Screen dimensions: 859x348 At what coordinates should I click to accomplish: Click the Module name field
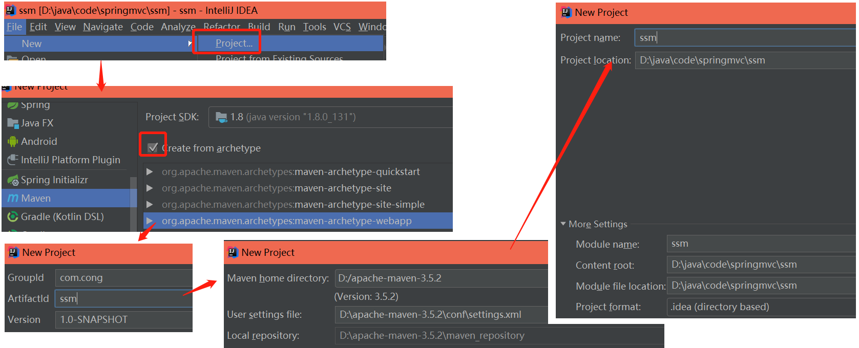click(x=761, y=244)
